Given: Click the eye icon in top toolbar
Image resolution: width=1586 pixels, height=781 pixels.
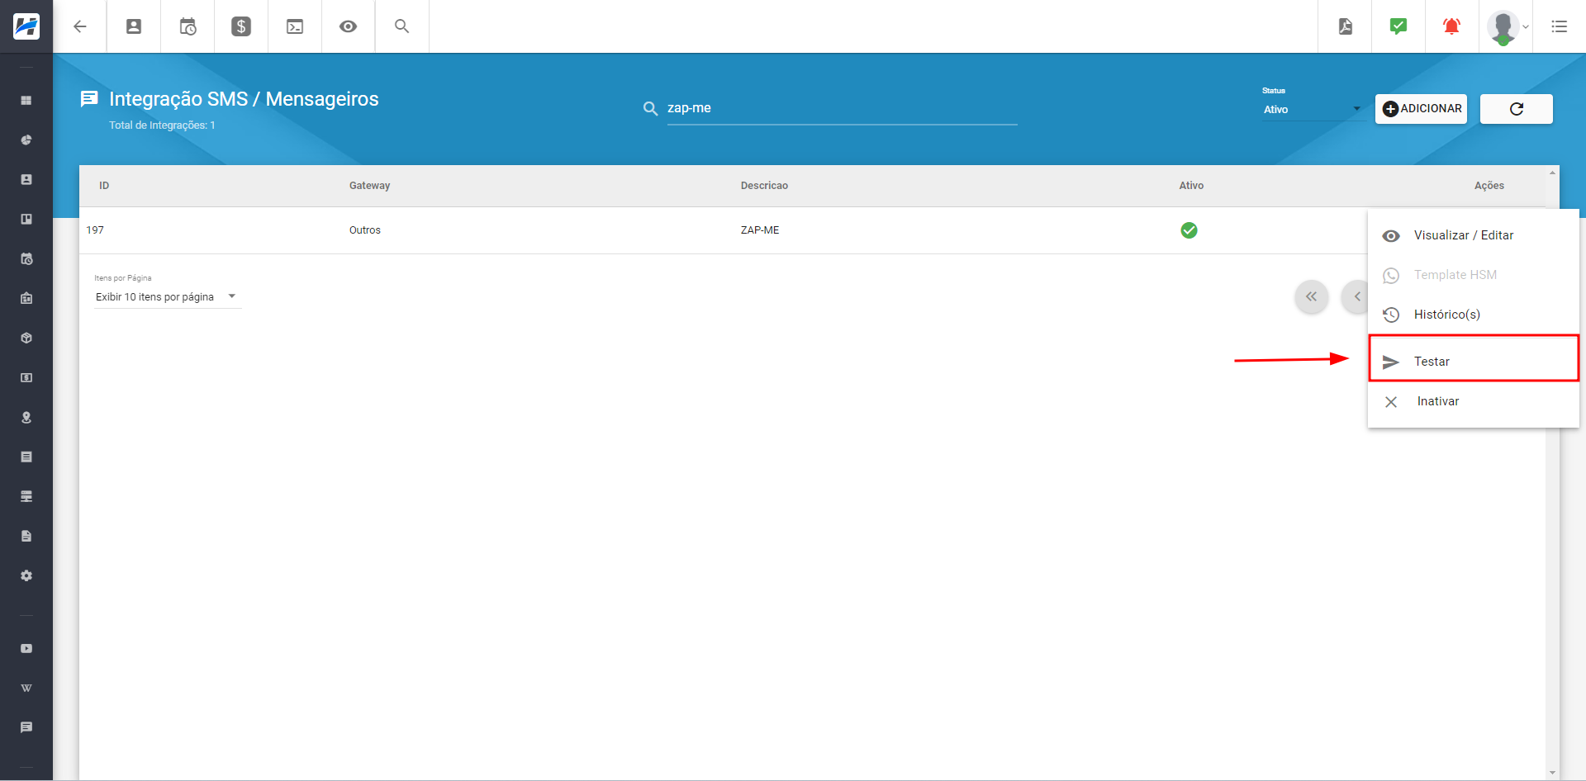Looking at the screenshot, I should [349, 26].
